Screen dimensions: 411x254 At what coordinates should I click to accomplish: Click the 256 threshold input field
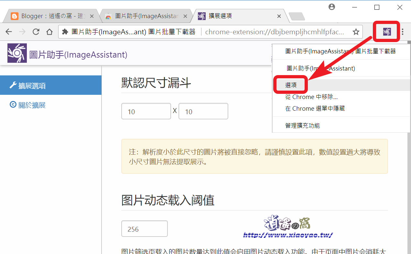145,229
